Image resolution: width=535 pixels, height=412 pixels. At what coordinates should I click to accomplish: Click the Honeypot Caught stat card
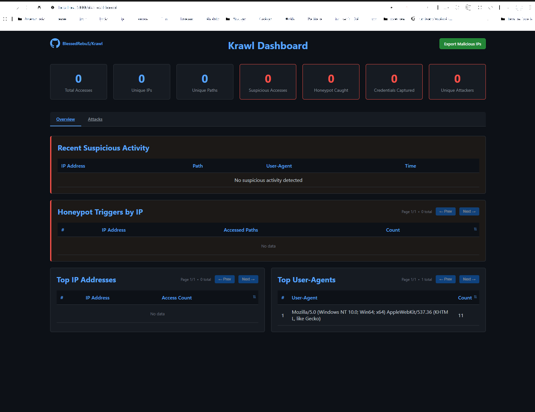click(331, 82)
